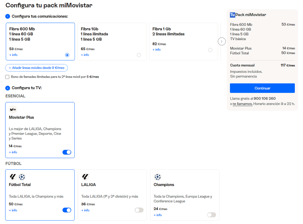Image resolution: width=303 pixels, height=224 pixels.
Task: Click the Continuar button
Action: point(262,88)
